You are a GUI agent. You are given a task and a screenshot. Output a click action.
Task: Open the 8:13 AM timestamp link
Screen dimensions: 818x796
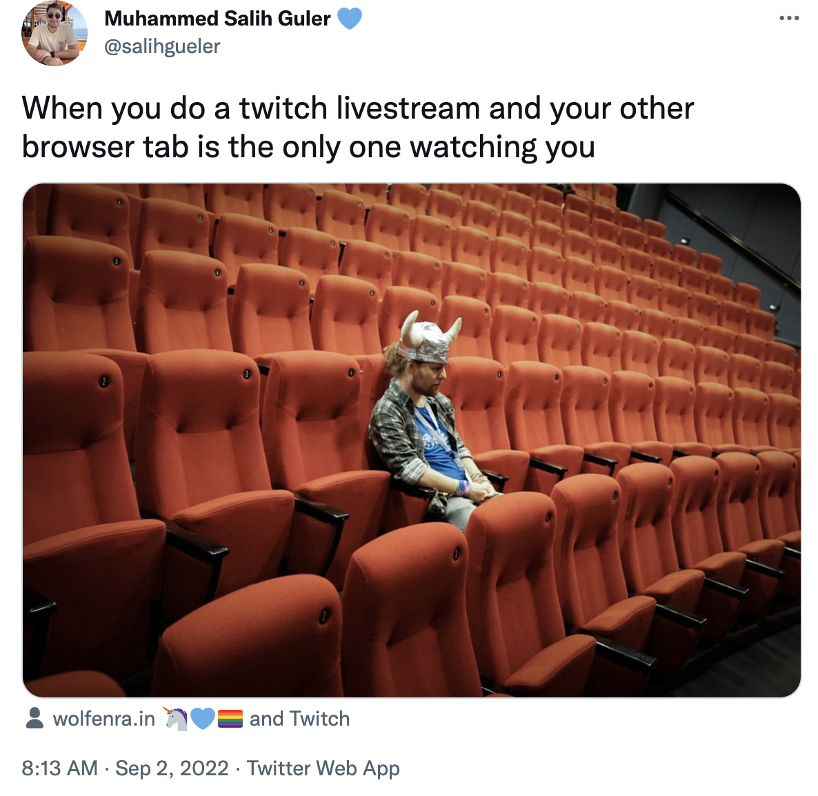(x=59, y=768)
